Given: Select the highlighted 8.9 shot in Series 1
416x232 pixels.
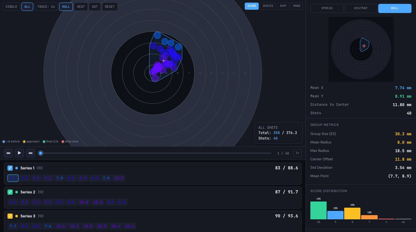Looking at the screenshot, I should pos(13,178).
